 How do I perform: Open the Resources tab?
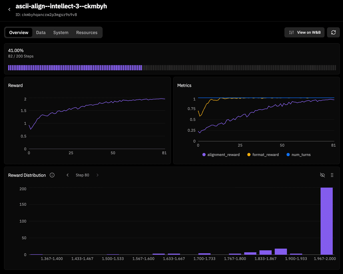[87, 32]
